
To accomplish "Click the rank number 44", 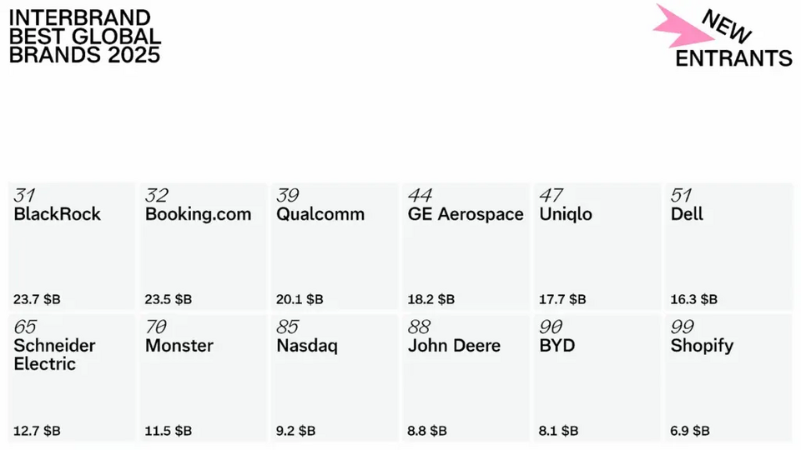I will 420,195.
